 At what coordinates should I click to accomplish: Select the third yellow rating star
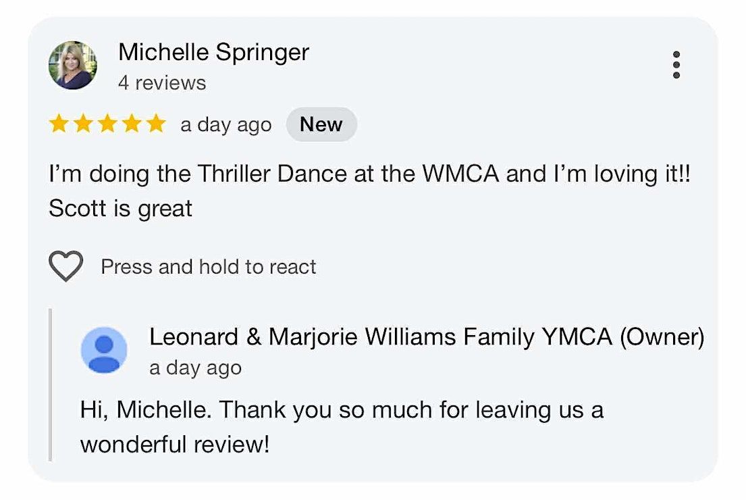pos(107,124)
